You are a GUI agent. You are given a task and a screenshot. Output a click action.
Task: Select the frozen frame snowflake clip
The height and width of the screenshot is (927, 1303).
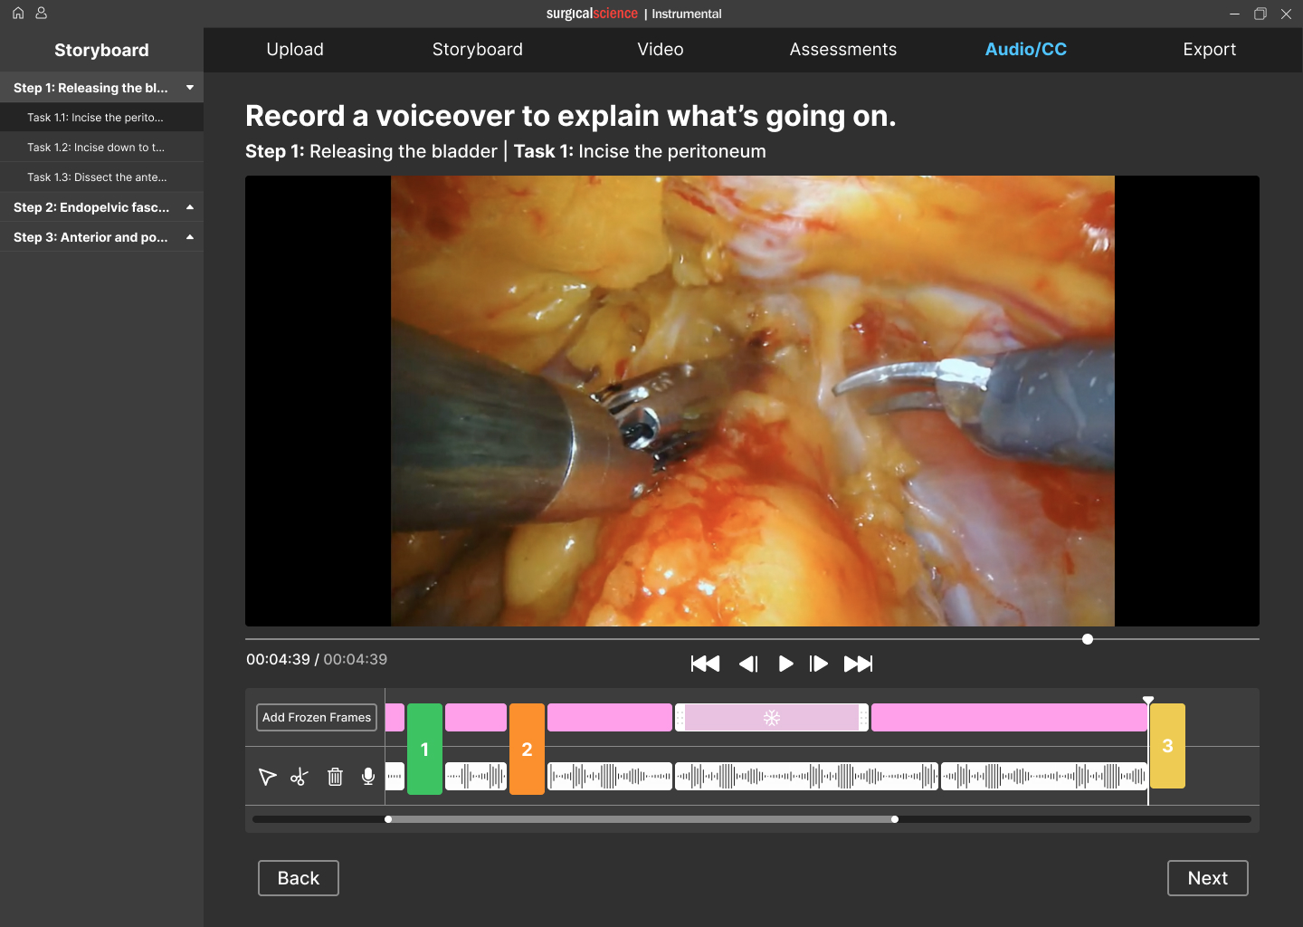pyautogui.click(x=772, y=718)
